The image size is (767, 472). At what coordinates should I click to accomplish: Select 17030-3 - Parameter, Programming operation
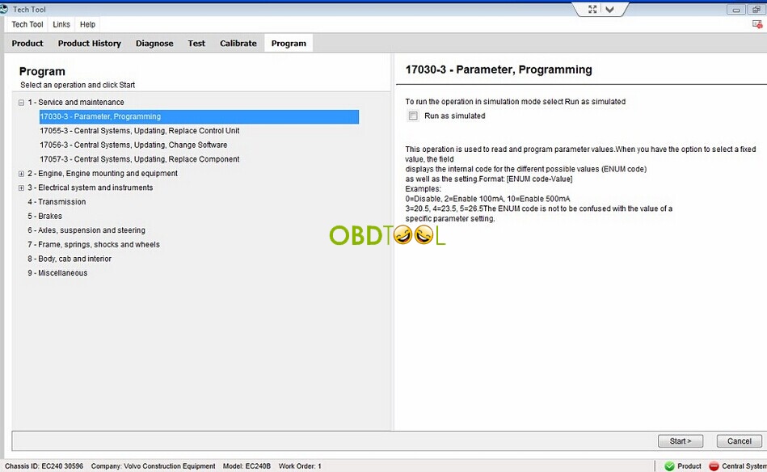tap(199, 116)
